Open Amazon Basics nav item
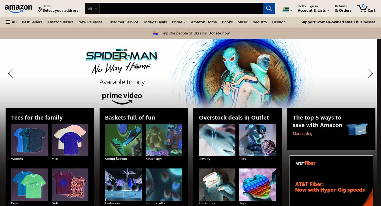381x206 pixels. [60, 22]
